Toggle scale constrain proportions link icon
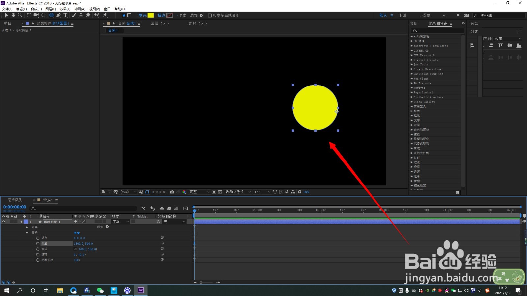This screenshot has height=296, width=527. pyautogui.click(x=75, y=249)
